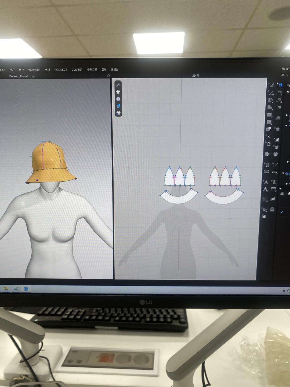Open the CONNECT menu
The width and height of the screenshot is (290, 387).
(x=61, y=70)
